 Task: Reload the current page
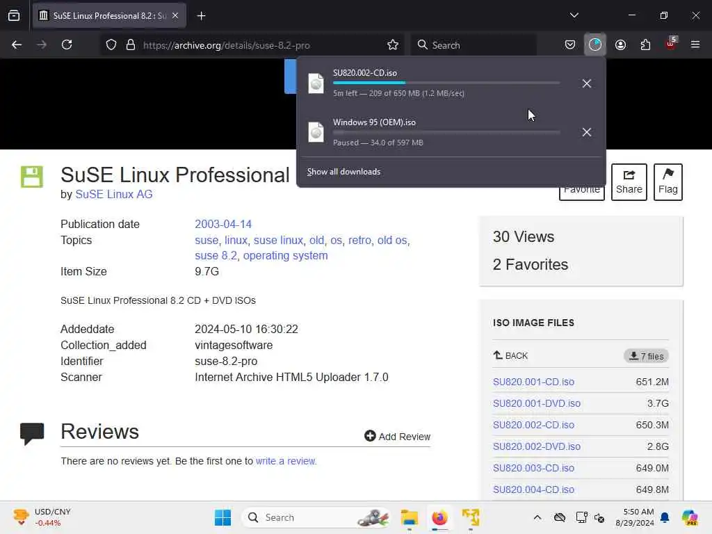pos(67,44)
